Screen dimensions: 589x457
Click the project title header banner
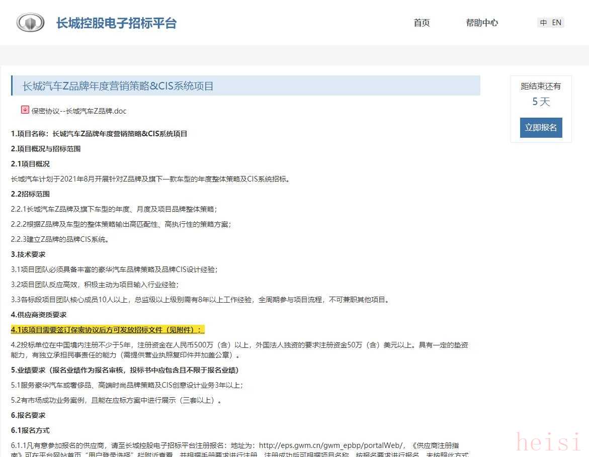point(245,86)
